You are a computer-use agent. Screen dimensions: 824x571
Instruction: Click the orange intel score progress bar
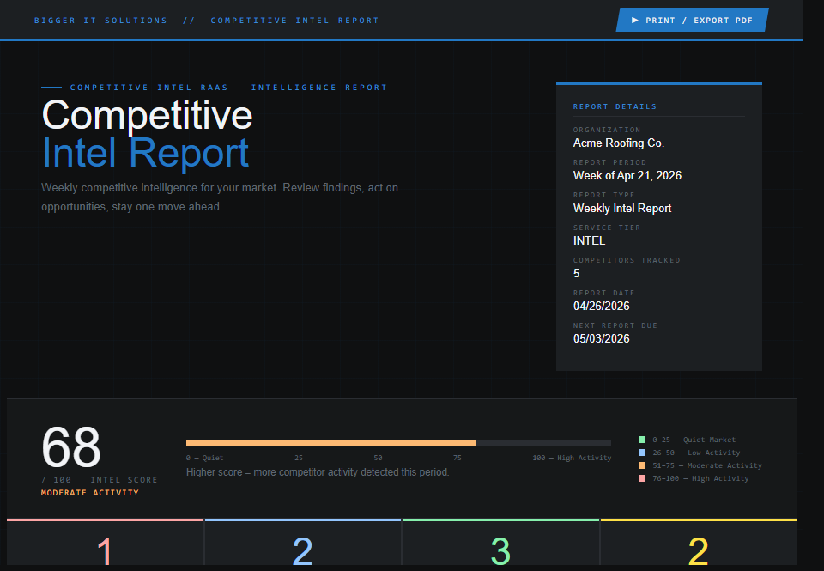(x=330, y=443)
